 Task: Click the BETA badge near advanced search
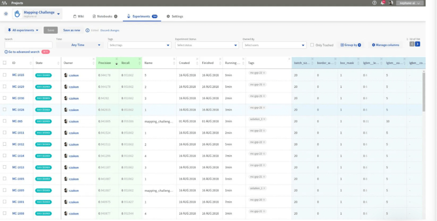[x=46, y=52]
